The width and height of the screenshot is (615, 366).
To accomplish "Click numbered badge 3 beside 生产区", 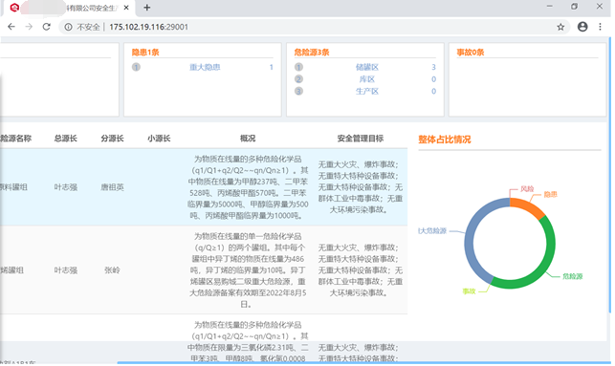I will (x=298, y=92).
